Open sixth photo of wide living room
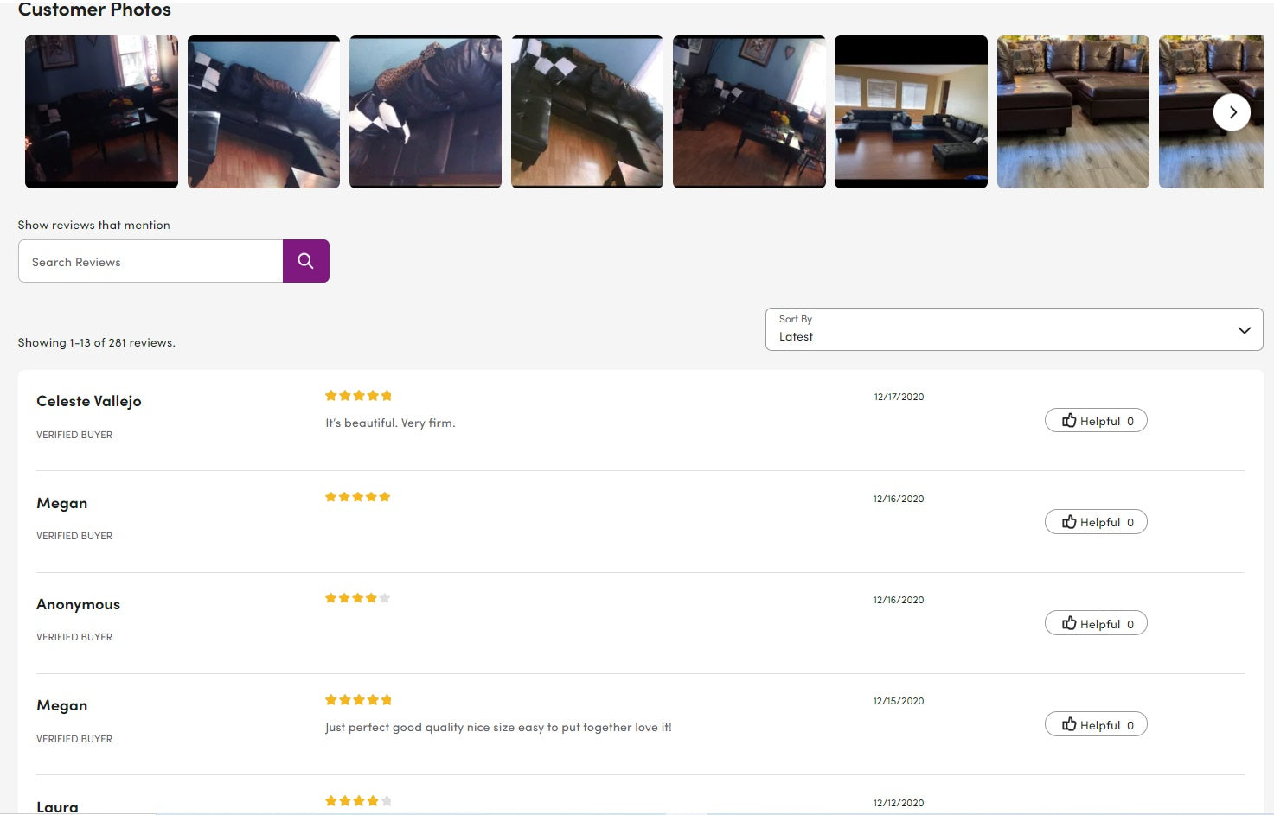 [911, 111]
